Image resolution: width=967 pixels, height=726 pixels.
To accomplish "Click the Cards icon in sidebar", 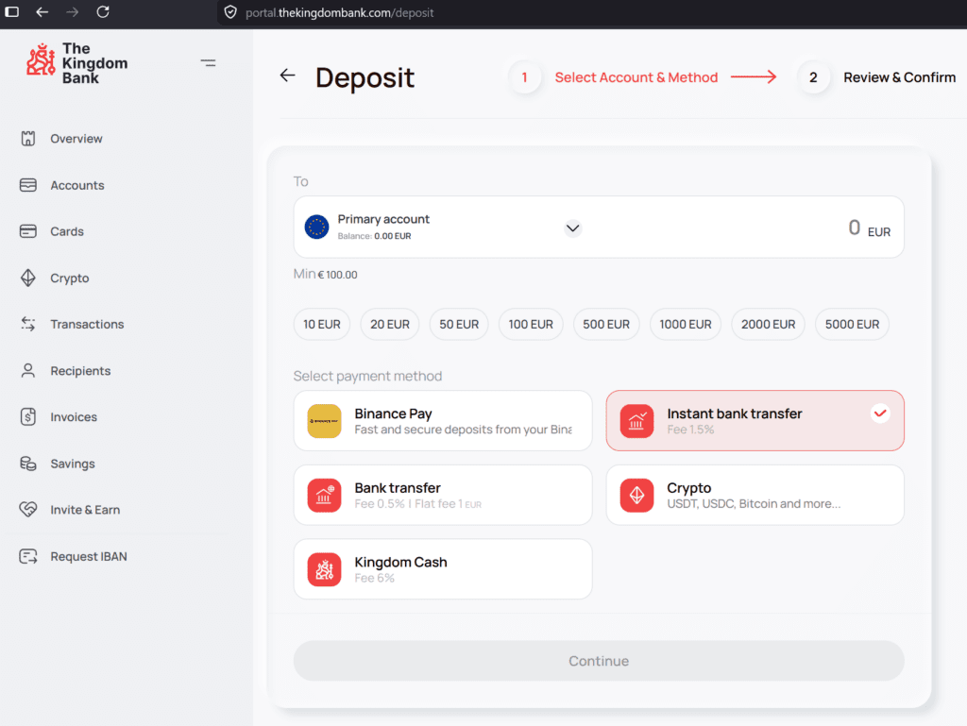I will [27, 231].
